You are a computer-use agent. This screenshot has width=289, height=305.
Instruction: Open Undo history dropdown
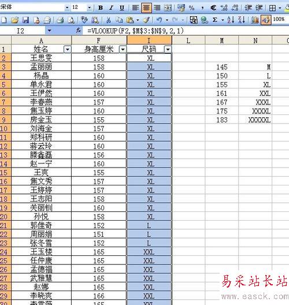point(167,20)
